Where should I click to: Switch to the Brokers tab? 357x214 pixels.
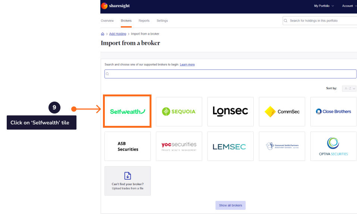click(126, 21)
